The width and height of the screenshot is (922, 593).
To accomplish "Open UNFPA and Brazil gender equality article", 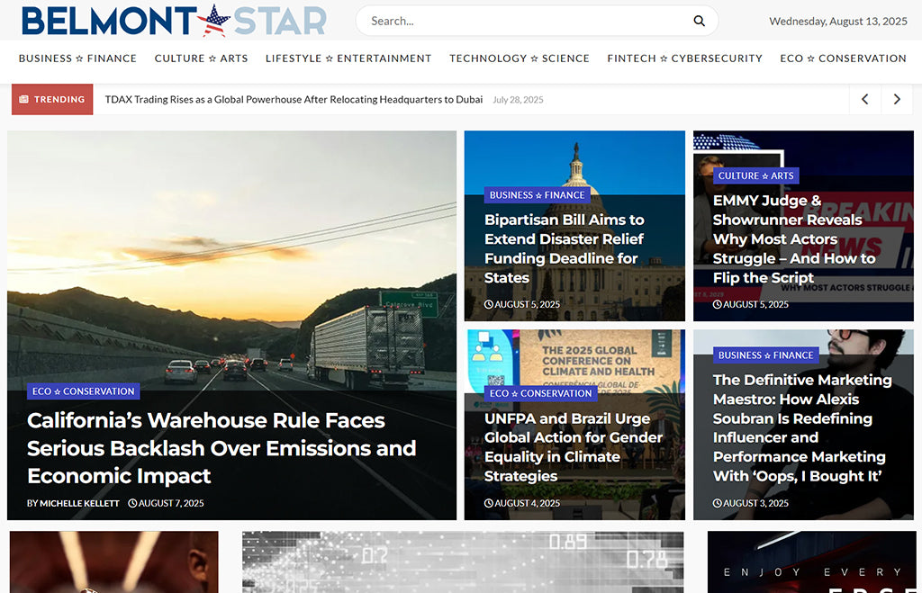I will (574, 447).
